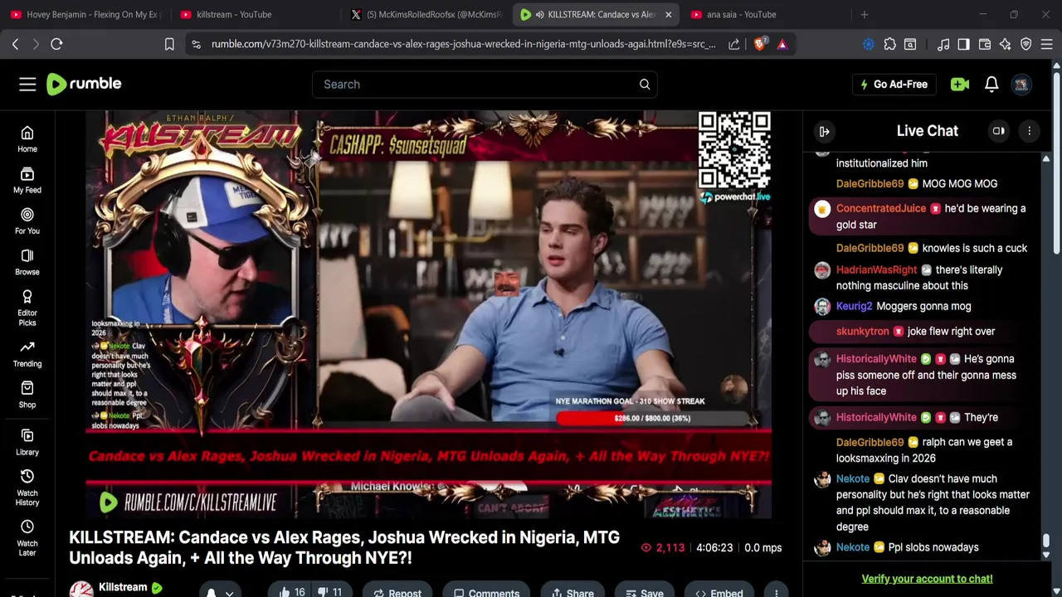Close the KILLSTREAM Rumble tab
The image size is (1062, 597).
click(x=668, y=14)
